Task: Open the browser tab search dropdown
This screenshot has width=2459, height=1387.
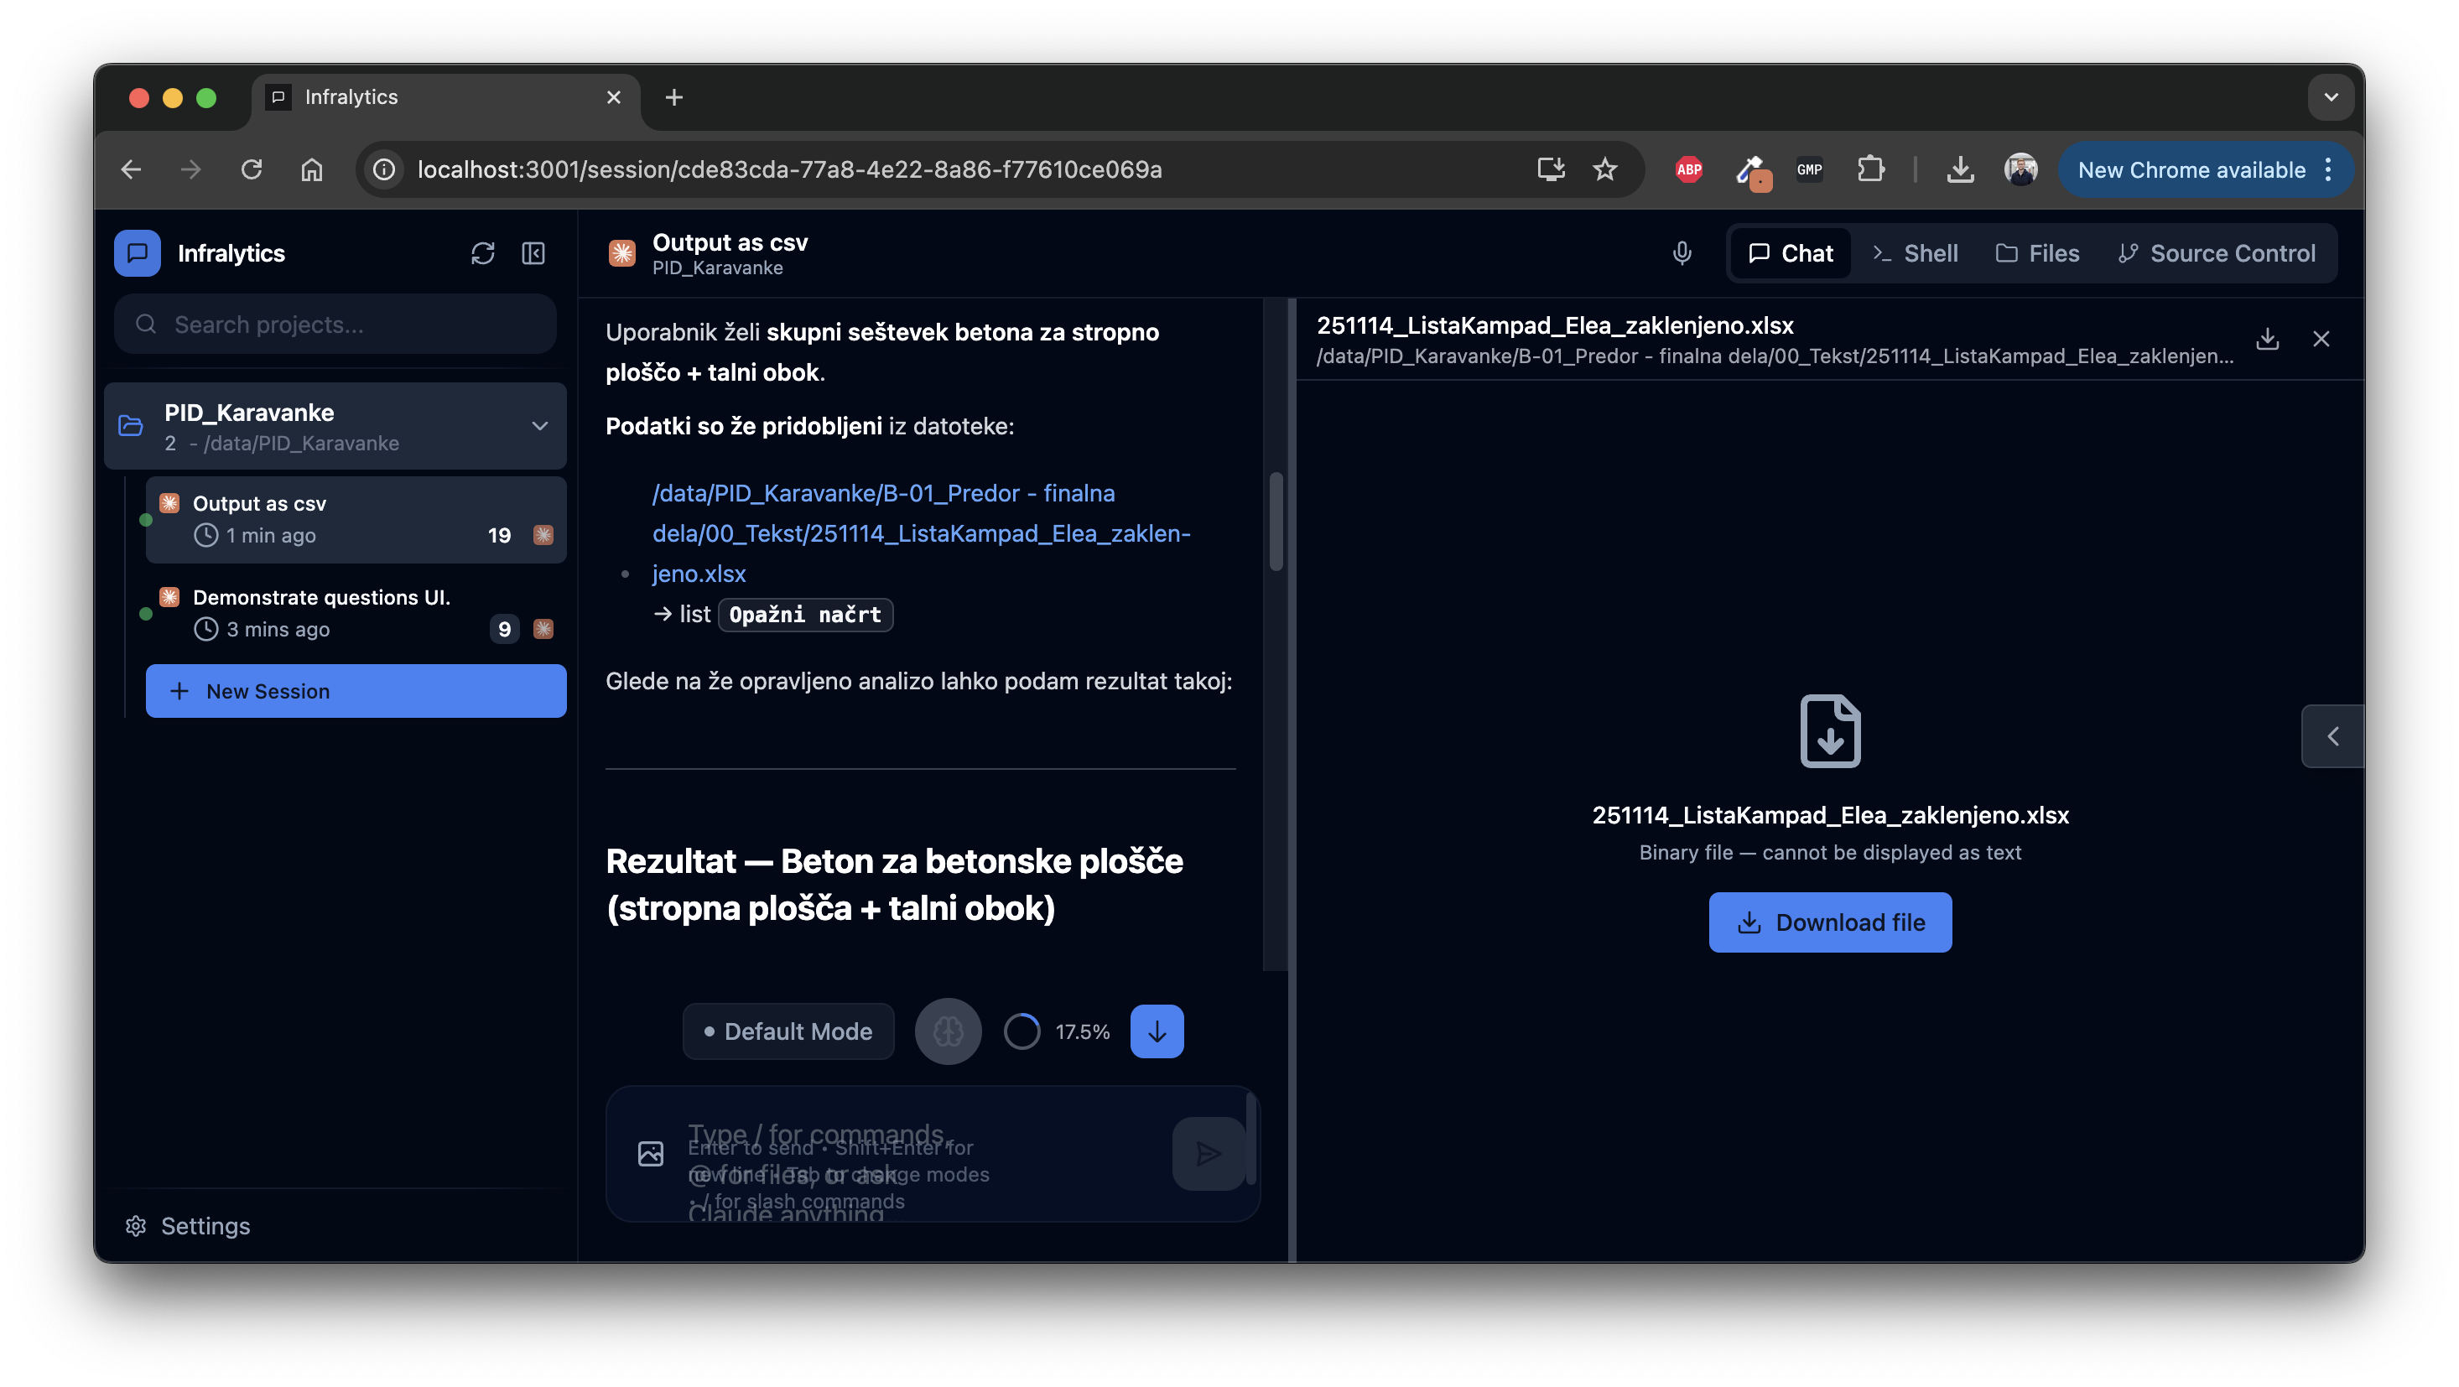Action: (2330, 96)
